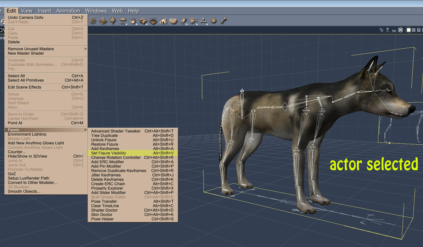423x247 pixels.
Task: Open the Insert menu
Action: coord(44,11)
